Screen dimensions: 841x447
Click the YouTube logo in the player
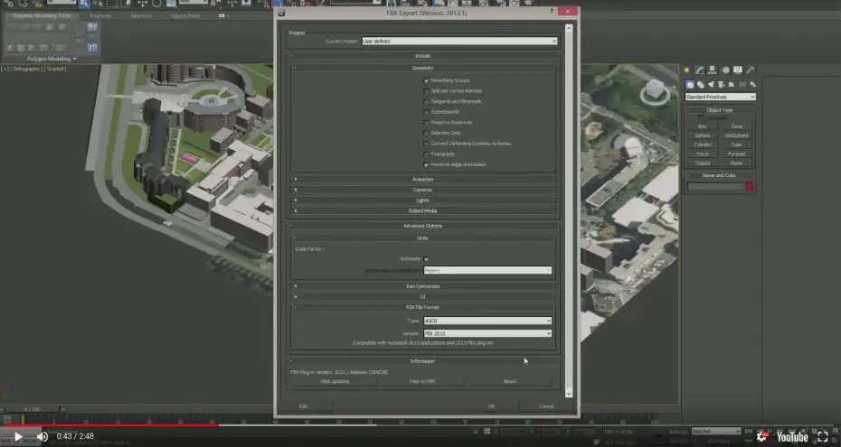tap(792, 437)
